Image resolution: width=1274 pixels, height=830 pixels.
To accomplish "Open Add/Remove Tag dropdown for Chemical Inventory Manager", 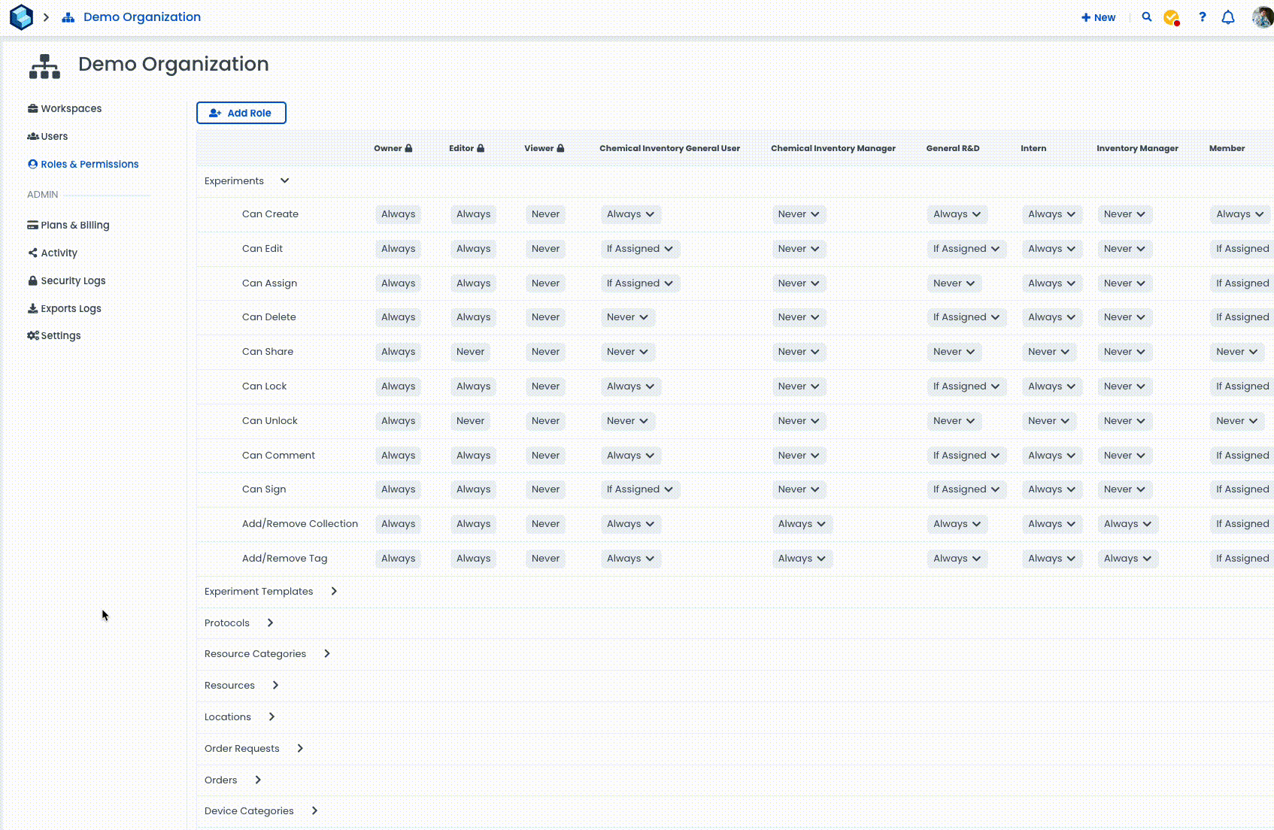I will (x=802, y=559).
